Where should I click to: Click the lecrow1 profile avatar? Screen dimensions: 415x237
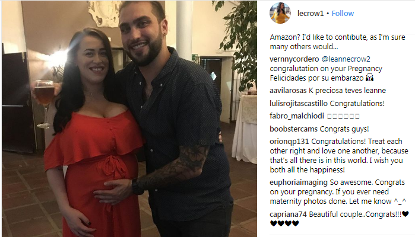(280, 13)
